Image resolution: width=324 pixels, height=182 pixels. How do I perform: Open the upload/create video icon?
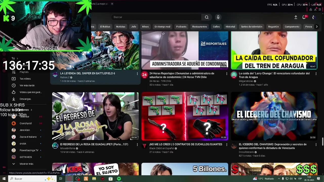296,17
